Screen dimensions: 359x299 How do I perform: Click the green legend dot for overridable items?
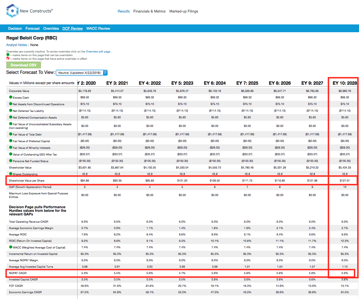click(x=8, y=55)
